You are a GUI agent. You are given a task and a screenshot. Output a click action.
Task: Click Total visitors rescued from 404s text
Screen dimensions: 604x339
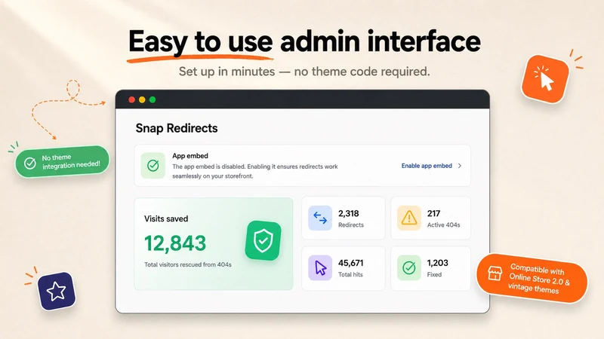188,264
